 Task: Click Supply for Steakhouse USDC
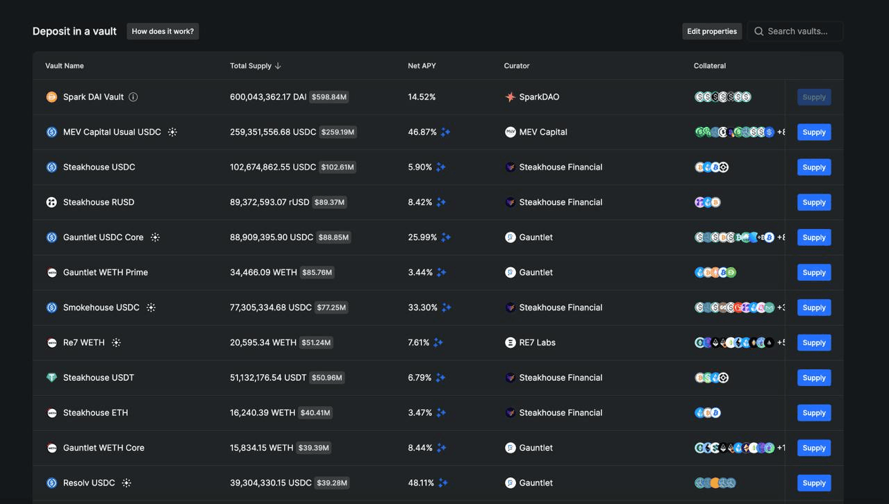point(814,167)
